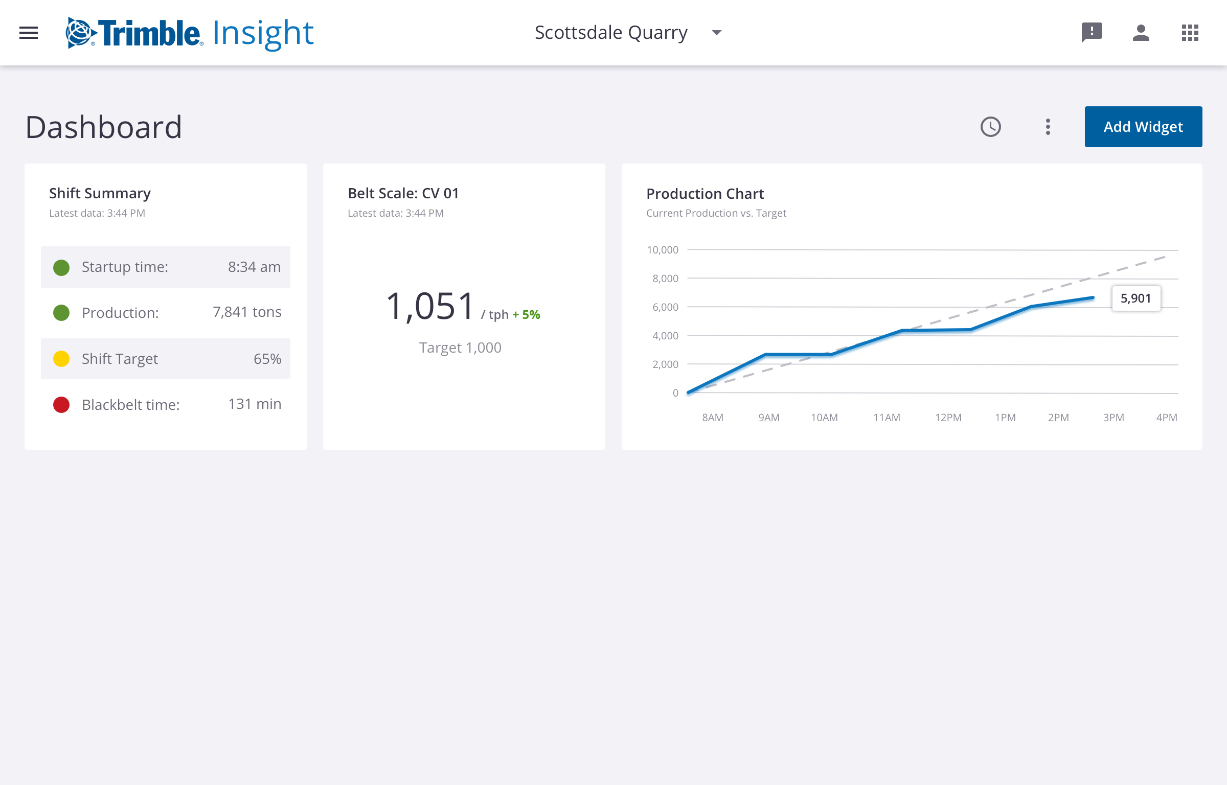This screenshot has height=785, width=1227.
Task: Click the Belt Scale: CV 01 title
Action: pos(403,193)
